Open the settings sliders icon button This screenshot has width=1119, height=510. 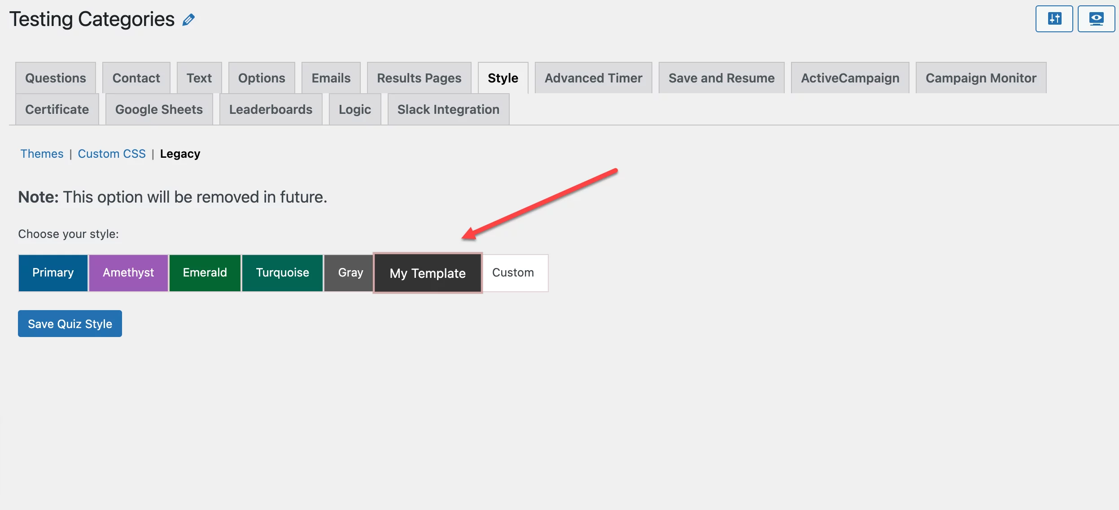coord(1054,19)
